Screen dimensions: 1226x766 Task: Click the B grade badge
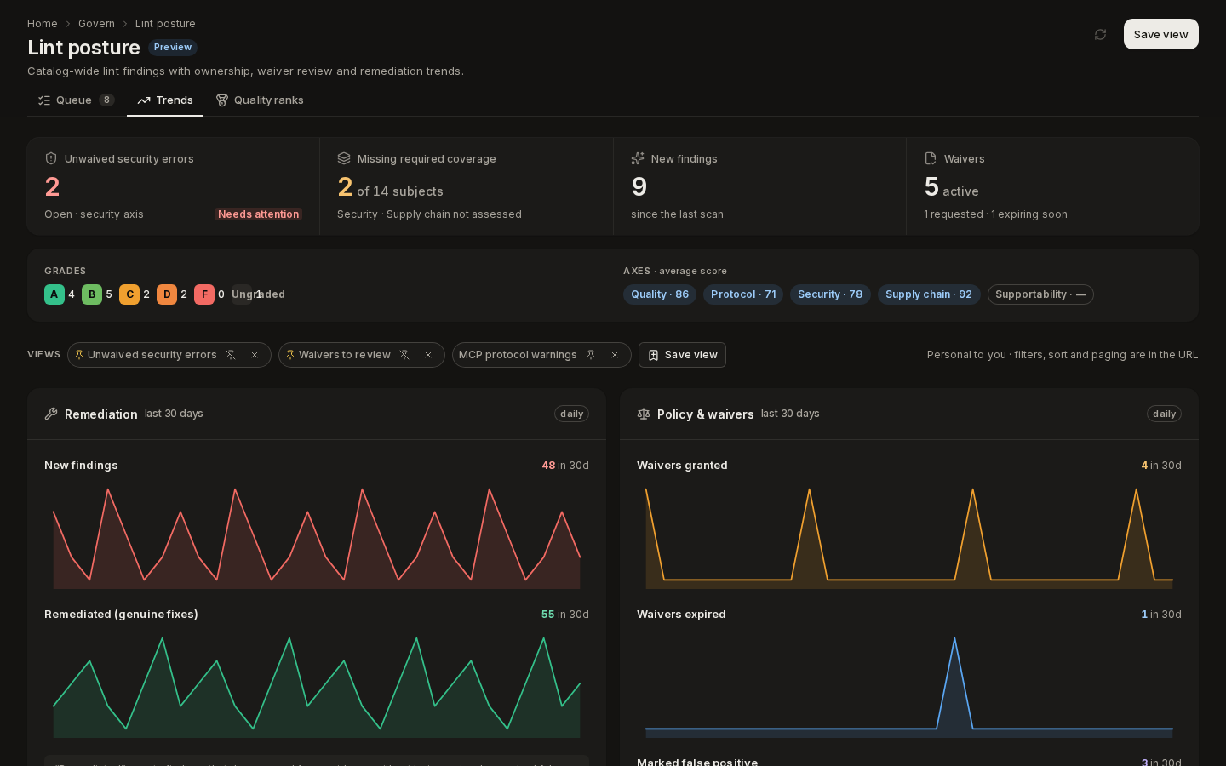[x=92, y=294]
